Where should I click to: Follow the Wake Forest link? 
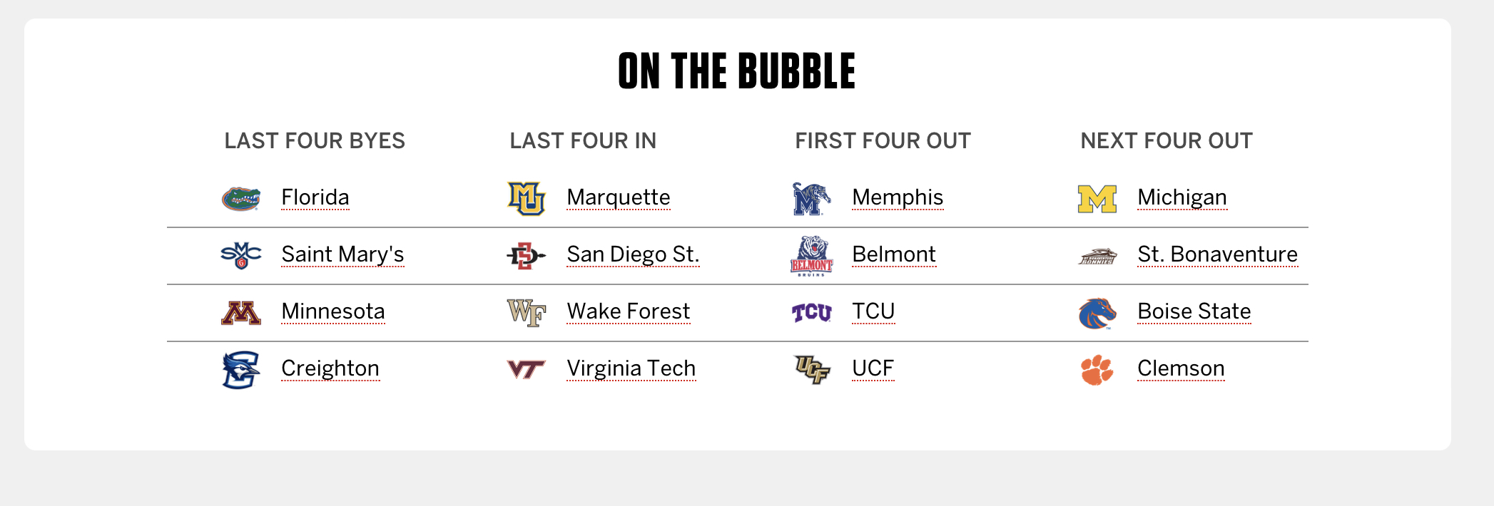(x=628, y=311)
